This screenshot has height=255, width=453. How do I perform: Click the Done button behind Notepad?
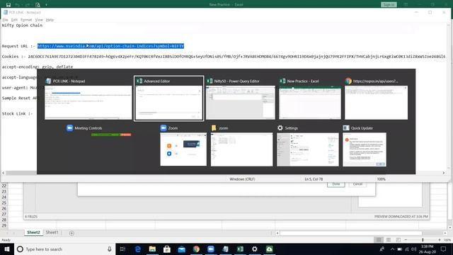[336, 184]
